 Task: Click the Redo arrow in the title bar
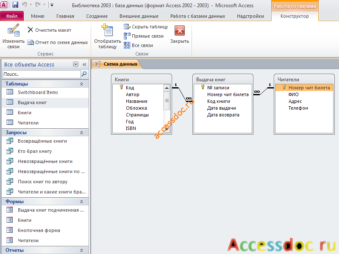(x=38, y=5)
